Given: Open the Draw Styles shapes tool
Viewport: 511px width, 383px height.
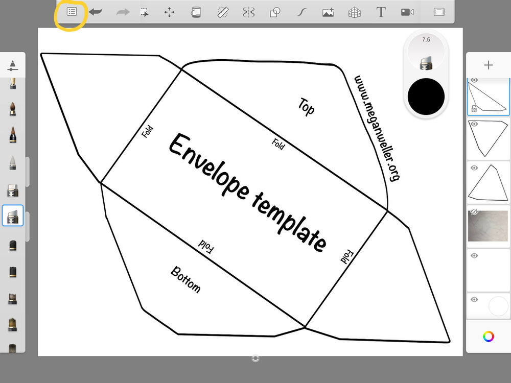Looking at the screenshot, I should pos(275,12).
